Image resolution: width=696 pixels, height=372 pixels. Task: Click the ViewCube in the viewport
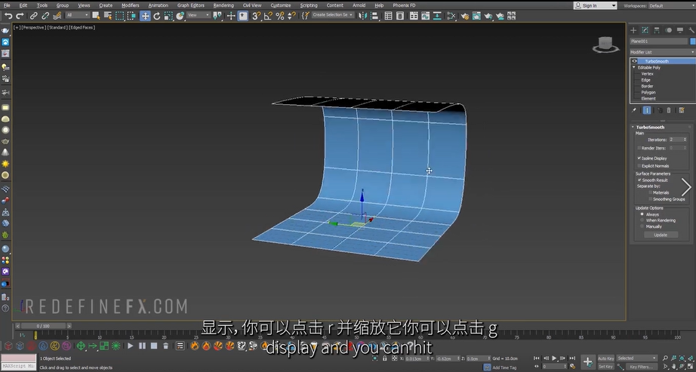605,45
